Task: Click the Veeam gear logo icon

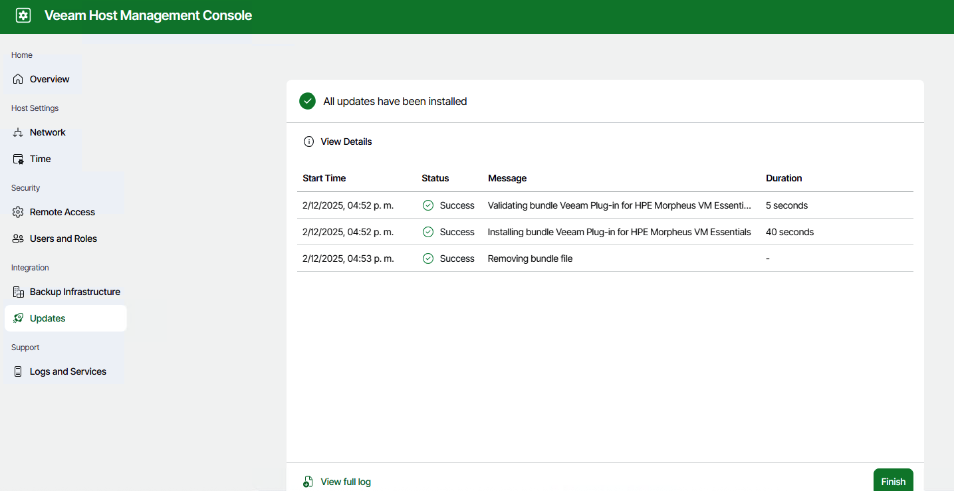Action: click(x=23, y=15)
